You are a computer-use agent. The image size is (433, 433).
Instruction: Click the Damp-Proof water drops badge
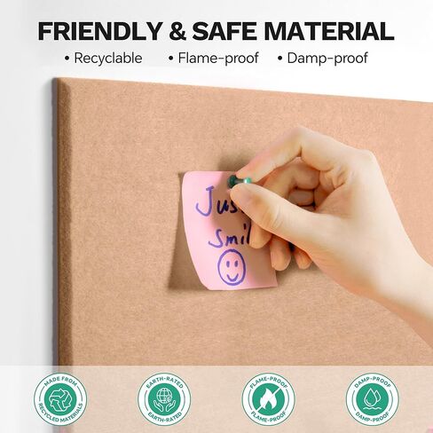pyautogui.click(x=373, y=399)
